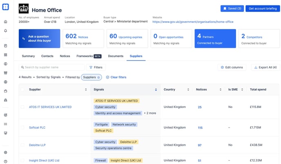Click Edit columns
Viewport: 281px width, 164px height.
pos(232,67)
